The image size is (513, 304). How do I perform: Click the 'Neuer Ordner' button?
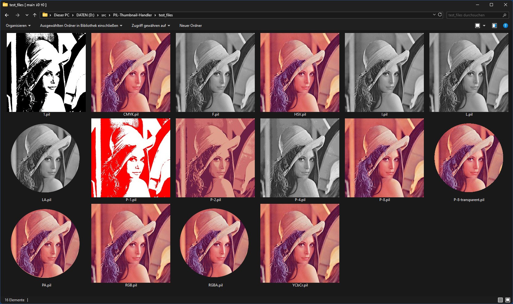point(191,26)
